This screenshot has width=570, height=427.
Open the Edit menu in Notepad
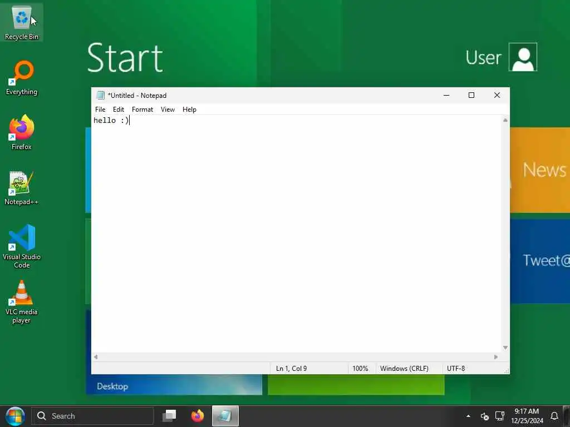[x=118, y=110]
